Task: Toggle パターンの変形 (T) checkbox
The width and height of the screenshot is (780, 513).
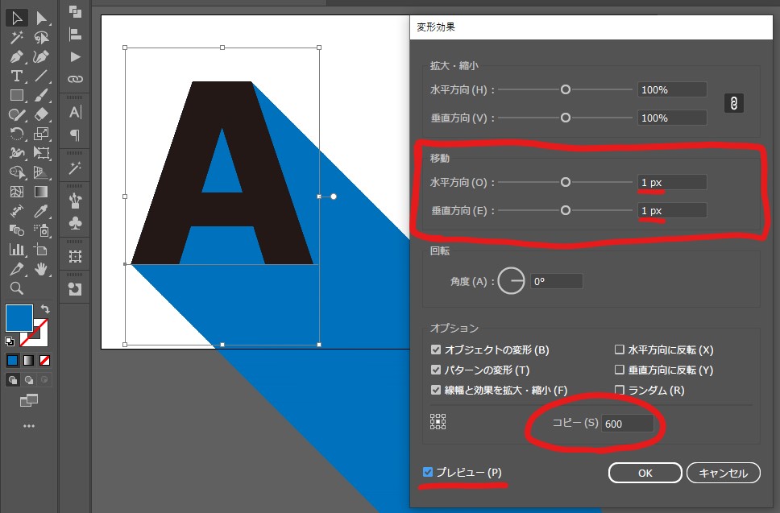Action: tap(436, 370)
